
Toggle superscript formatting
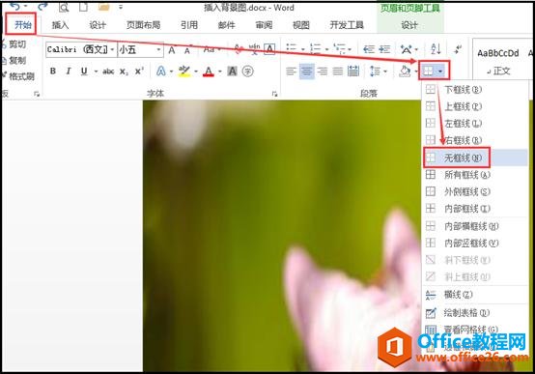click(139, 72)
